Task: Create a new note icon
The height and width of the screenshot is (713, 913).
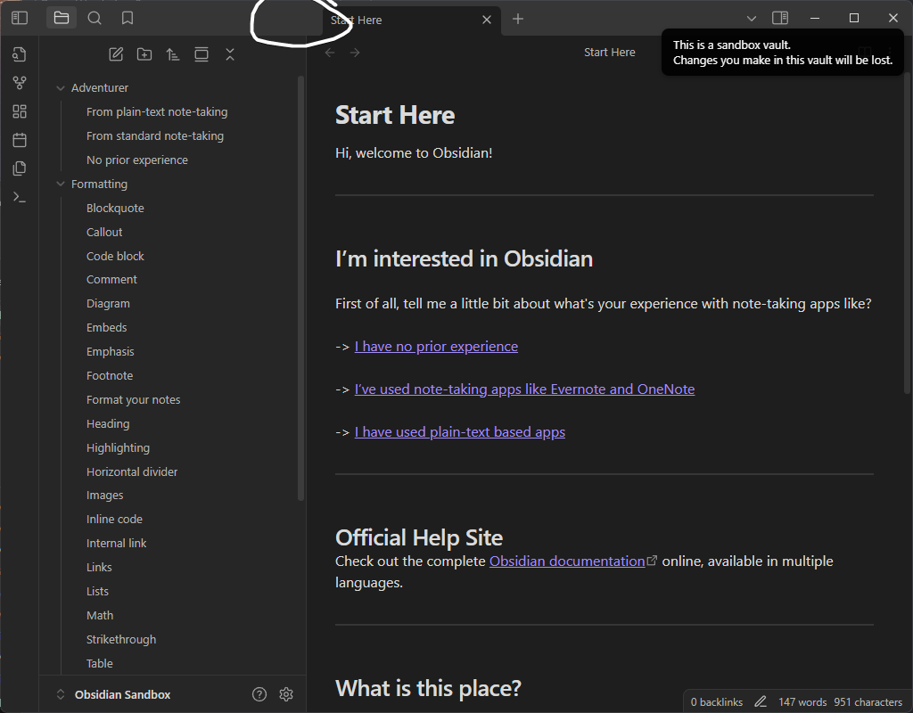Action: (116, 54)
